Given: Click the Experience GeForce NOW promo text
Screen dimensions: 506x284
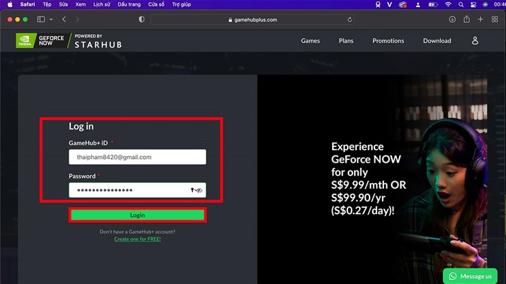Looking at the screenshot, I should point(369,179).
